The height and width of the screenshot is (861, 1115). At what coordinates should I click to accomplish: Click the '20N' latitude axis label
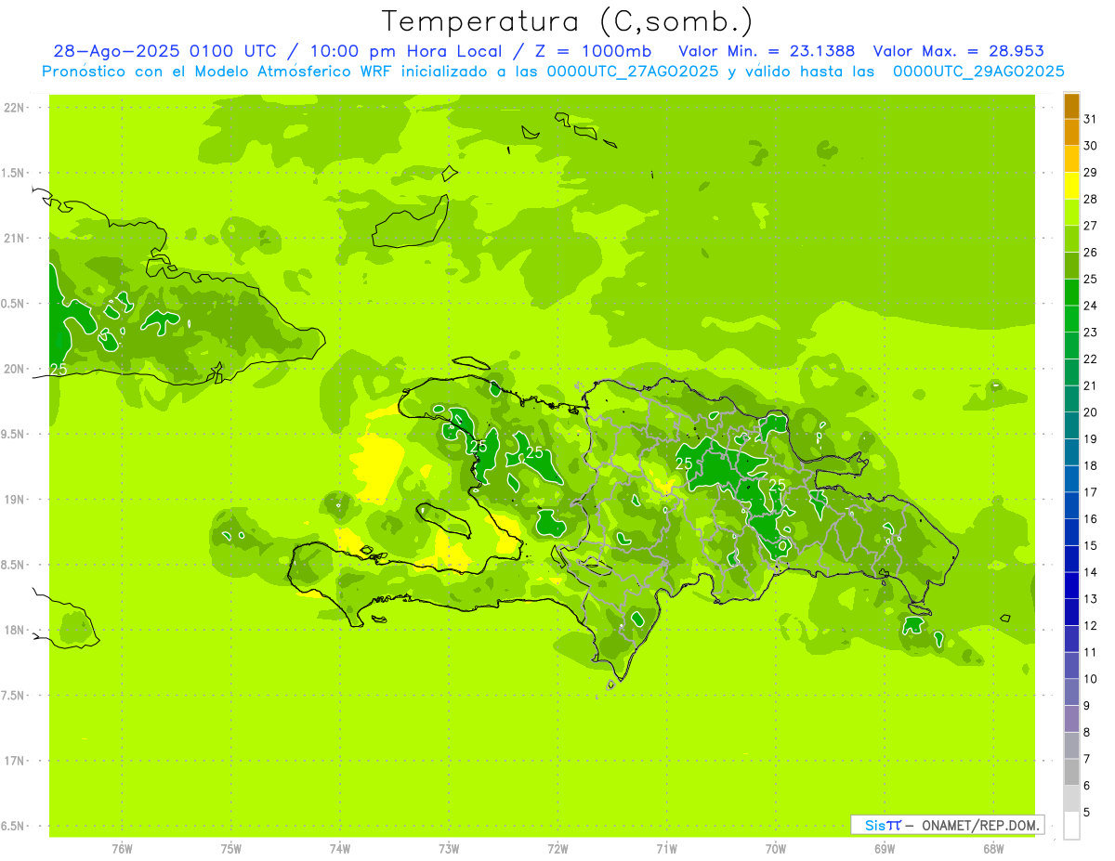13,369
